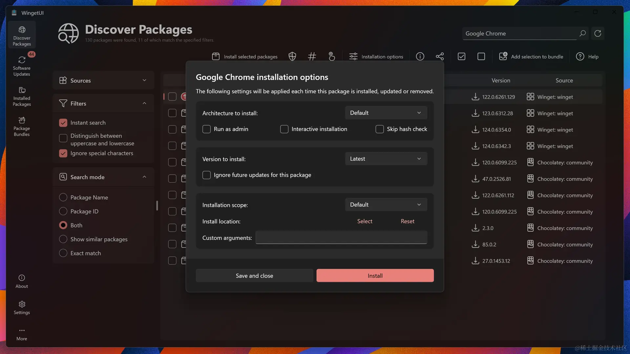Open the Architecture to install dropdown
Viewport: 630px width, 354px height.
click(386, 113)
